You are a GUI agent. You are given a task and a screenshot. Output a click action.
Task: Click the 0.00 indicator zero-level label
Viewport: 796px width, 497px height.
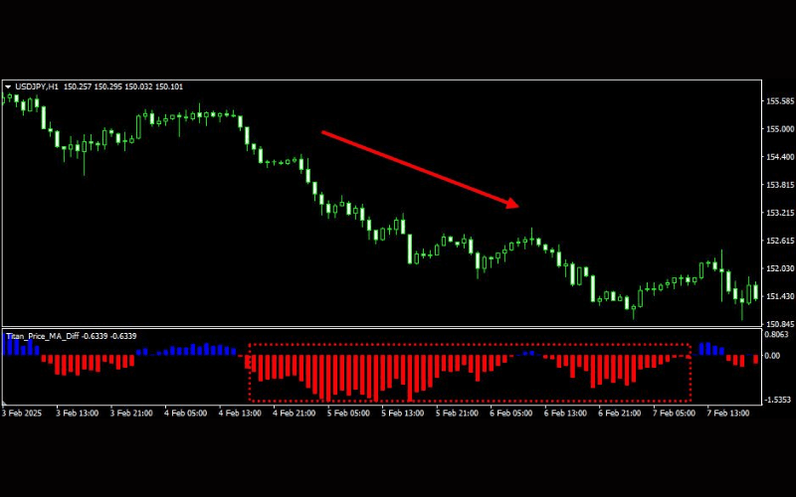[773, 357]
